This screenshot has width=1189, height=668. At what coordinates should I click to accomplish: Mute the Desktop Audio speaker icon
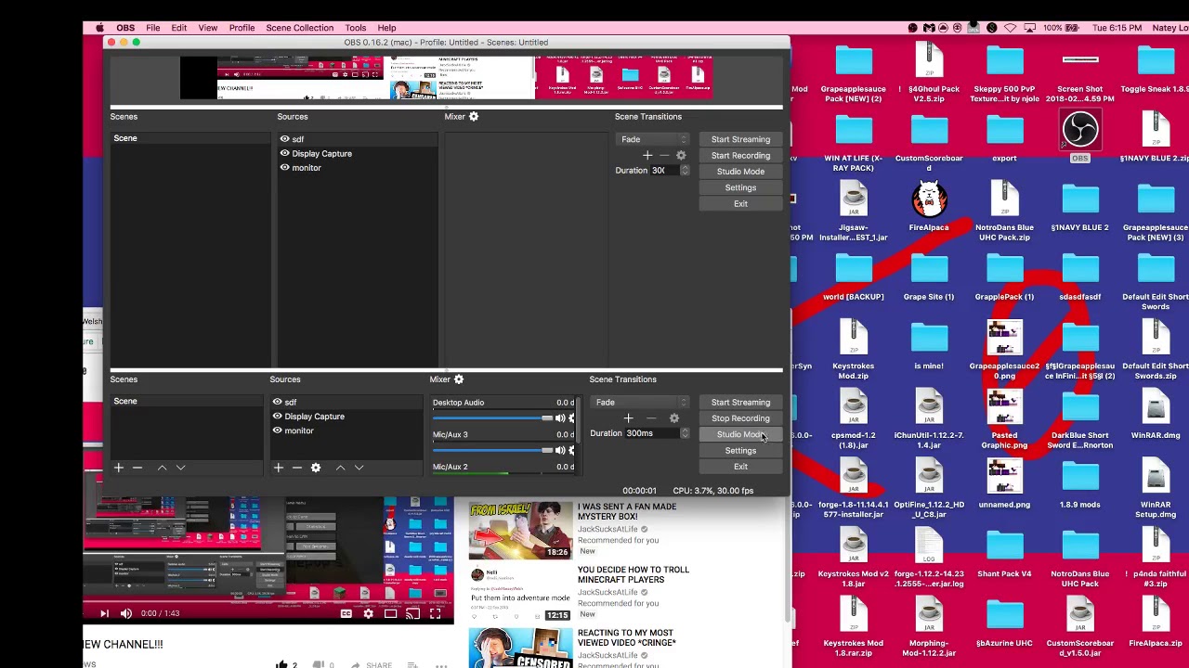560,418
